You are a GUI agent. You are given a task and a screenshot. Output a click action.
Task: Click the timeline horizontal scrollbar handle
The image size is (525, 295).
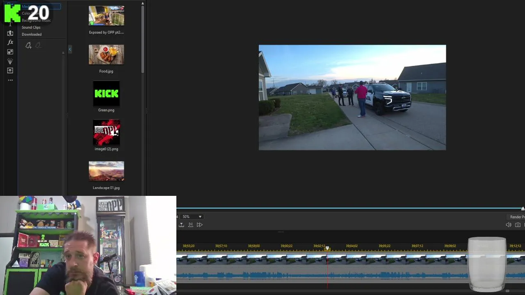pos(507,291)
